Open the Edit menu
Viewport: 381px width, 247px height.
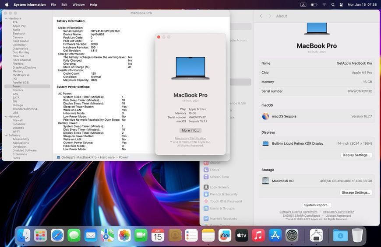tap(64, 5)
